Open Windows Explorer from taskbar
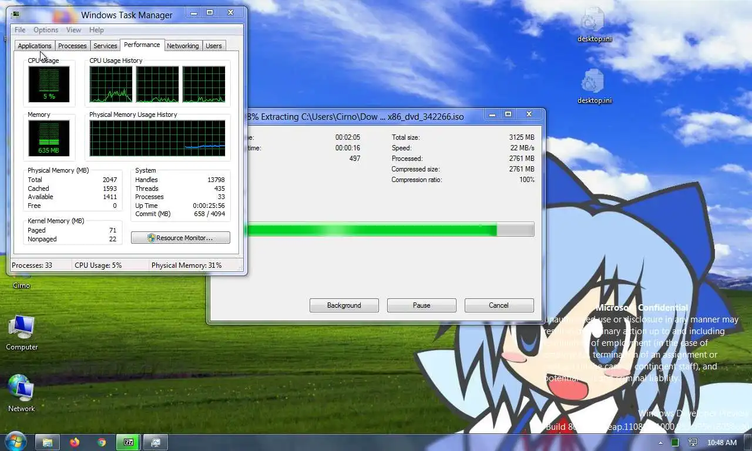The height and width of the screenshot is (451, 752). [48, 442]
